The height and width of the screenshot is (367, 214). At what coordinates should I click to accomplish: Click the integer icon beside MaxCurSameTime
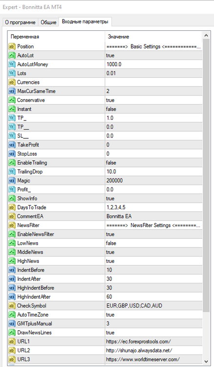(x=12, y=91)
